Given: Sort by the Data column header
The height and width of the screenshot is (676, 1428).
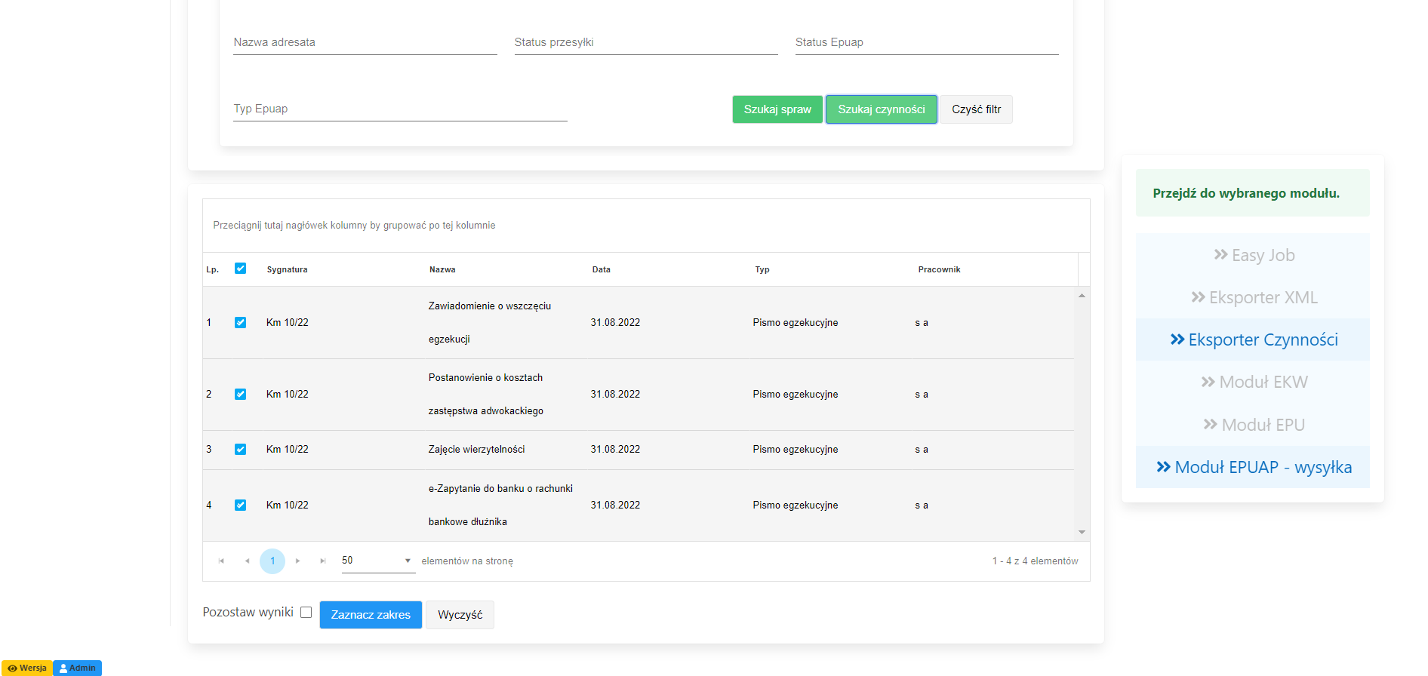Looking at the screenshot, I should pos(602,269).
